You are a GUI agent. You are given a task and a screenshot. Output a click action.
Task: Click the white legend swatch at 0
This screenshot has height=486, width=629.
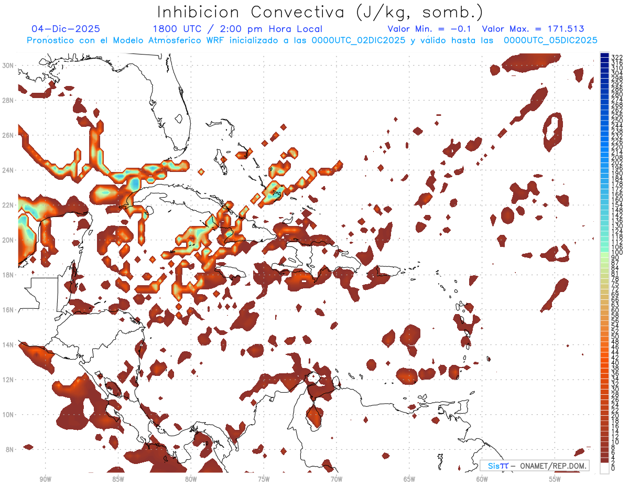[605, 468]
